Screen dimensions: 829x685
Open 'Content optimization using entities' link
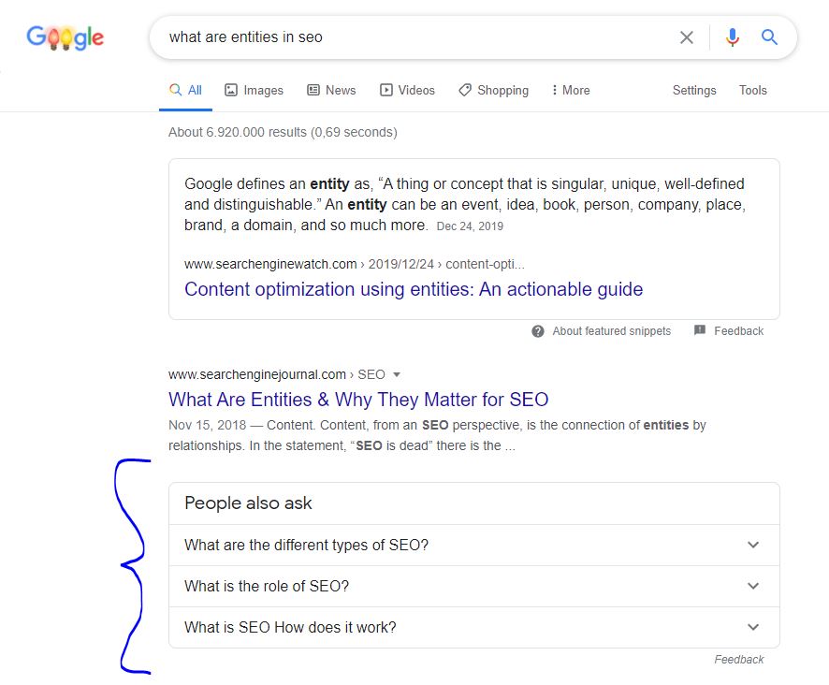pos(414,289)
